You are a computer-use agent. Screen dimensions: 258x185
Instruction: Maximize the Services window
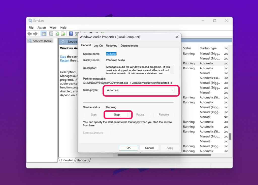[x=215, y=21]
